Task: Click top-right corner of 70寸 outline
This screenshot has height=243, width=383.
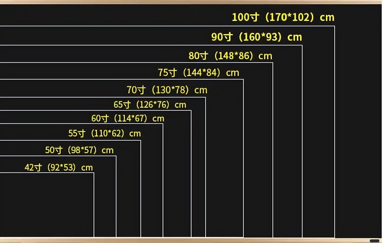Action: pos(205,97)
